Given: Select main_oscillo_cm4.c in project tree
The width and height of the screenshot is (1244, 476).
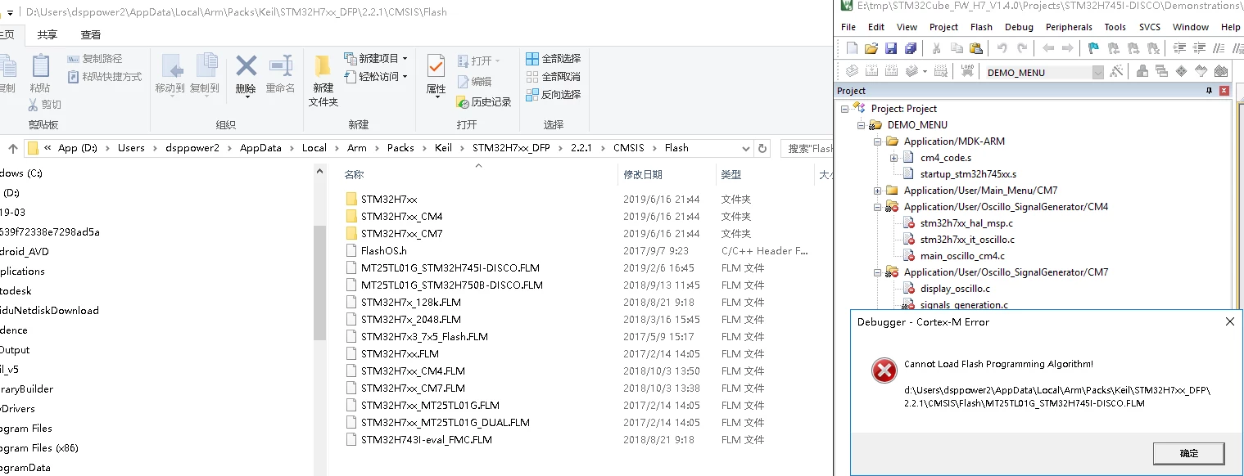Looking at the screenshot, I should [962, 256].
